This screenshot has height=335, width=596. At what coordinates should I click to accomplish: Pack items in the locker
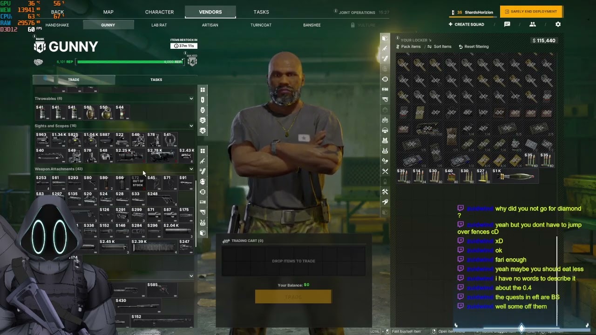click(408, 47)
